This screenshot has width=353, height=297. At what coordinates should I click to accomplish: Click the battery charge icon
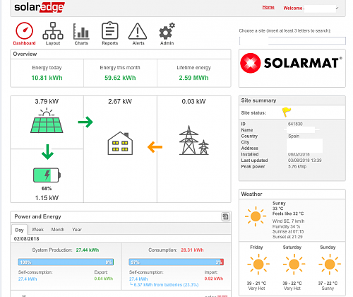(47, 175)
